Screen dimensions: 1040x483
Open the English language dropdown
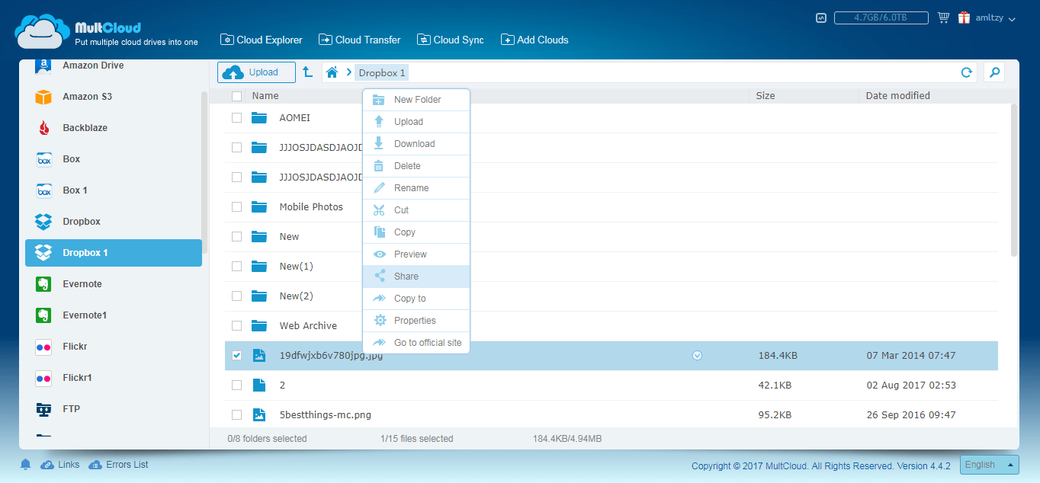[x=990, y=465]
